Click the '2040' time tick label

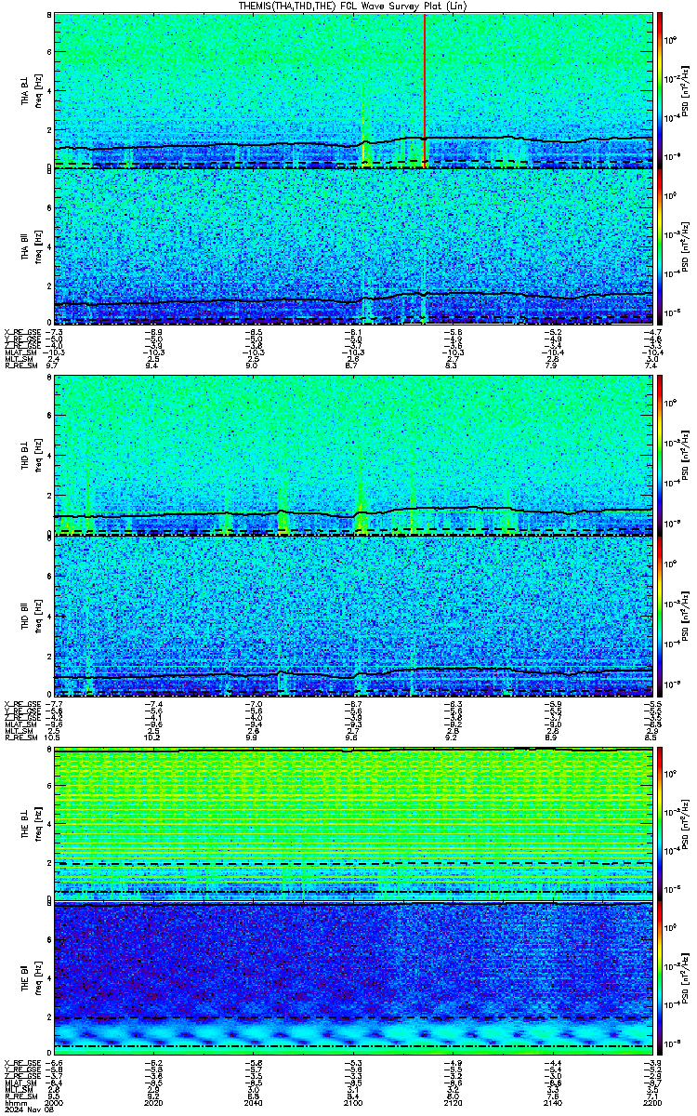(x=254, y=1102)
